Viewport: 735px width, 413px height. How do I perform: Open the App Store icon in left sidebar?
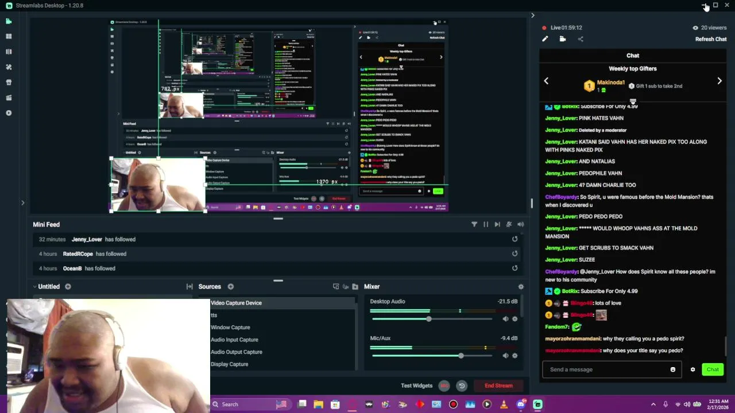pyautogui.click(x=9, y=82)
